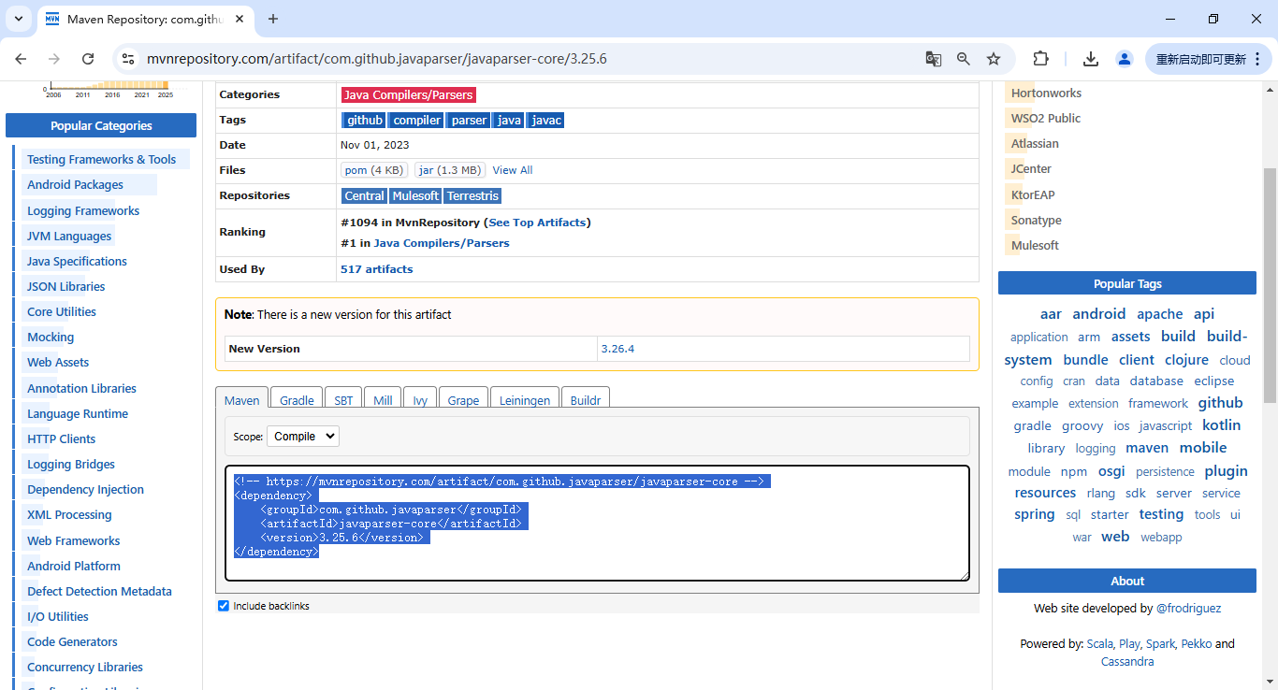Open Dependency Injection category
Viewport: 1278px width, 690px height.
85,489
